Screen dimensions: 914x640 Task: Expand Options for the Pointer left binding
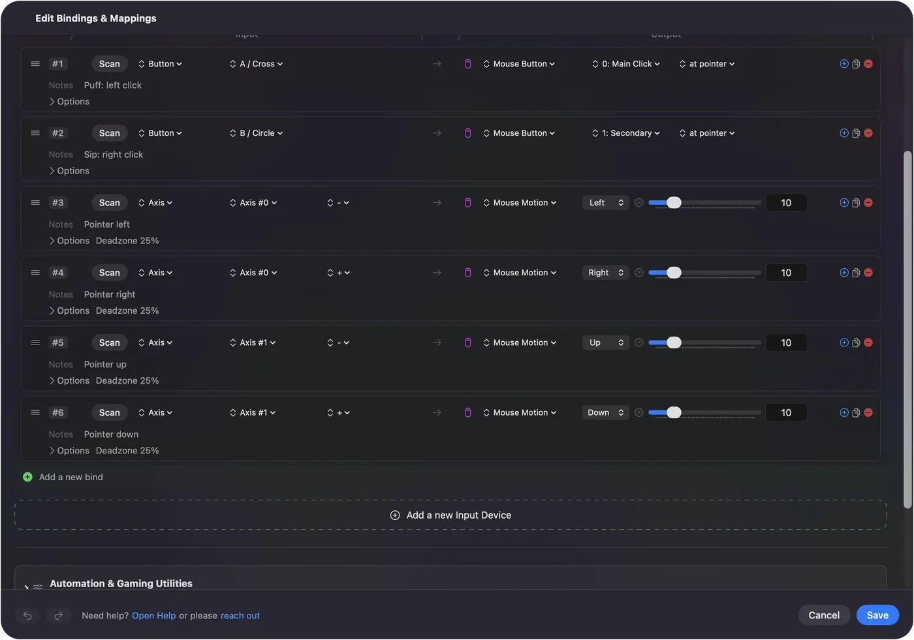(69, 241)
